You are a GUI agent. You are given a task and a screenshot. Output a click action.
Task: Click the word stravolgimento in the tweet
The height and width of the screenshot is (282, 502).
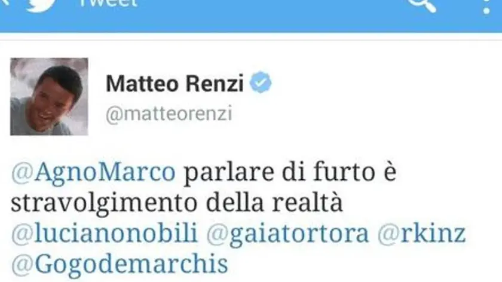103,204
